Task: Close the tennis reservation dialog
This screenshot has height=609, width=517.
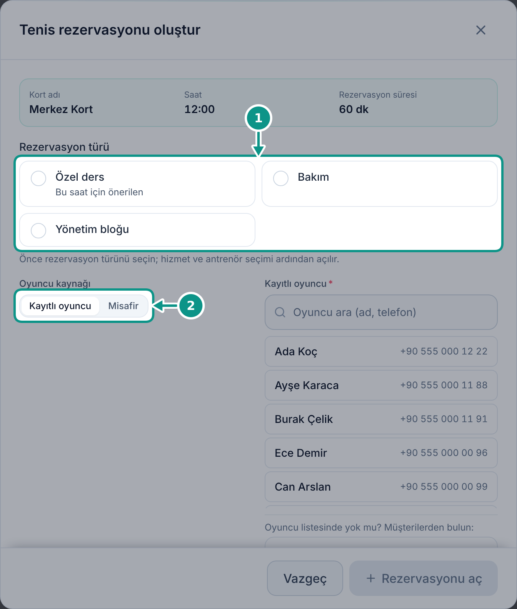Action: pyautogui.click(x=480, y=30)
